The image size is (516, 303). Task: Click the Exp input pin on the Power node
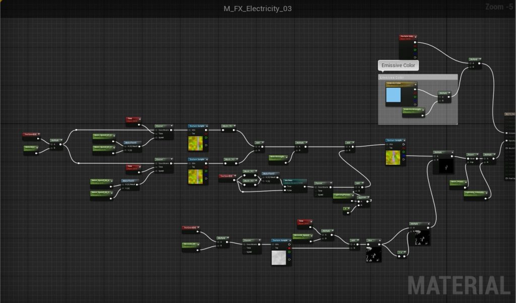(468, 162)
